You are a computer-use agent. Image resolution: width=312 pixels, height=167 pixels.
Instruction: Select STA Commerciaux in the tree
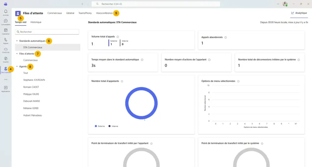48,47
